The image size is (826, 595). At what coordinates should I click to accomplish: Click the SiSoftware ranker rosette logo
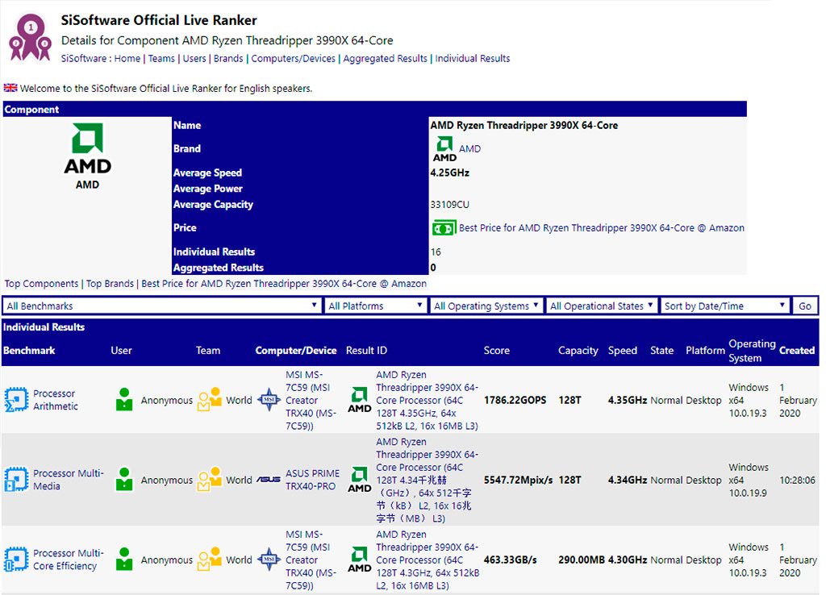tap(30, 37)
